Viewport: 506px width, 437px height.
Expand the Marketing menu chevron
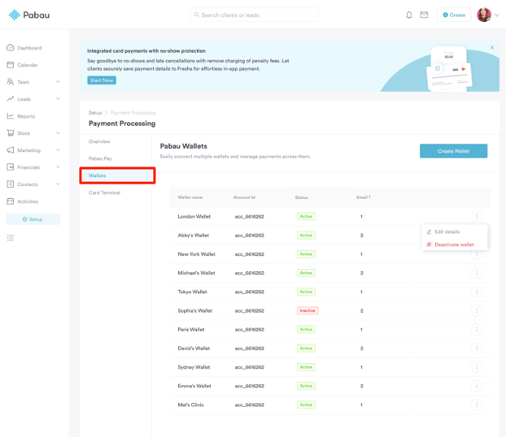[x=58, y=150]
